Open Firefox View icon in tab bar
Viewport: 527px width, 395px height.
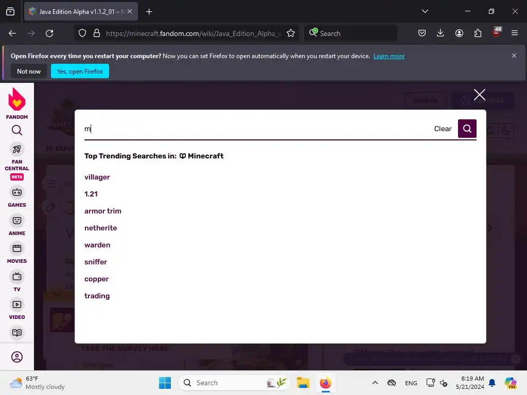(10, 12)
